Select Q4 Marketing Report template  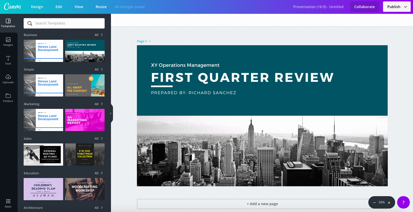[85, 120]
